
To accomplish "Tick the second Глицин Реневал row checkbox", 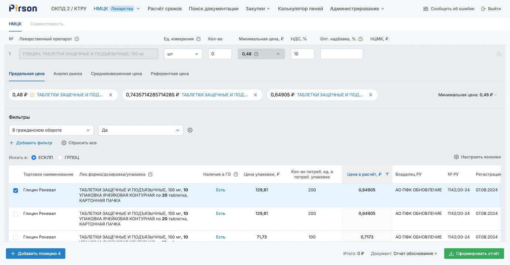I will click(x=16, y=214).
